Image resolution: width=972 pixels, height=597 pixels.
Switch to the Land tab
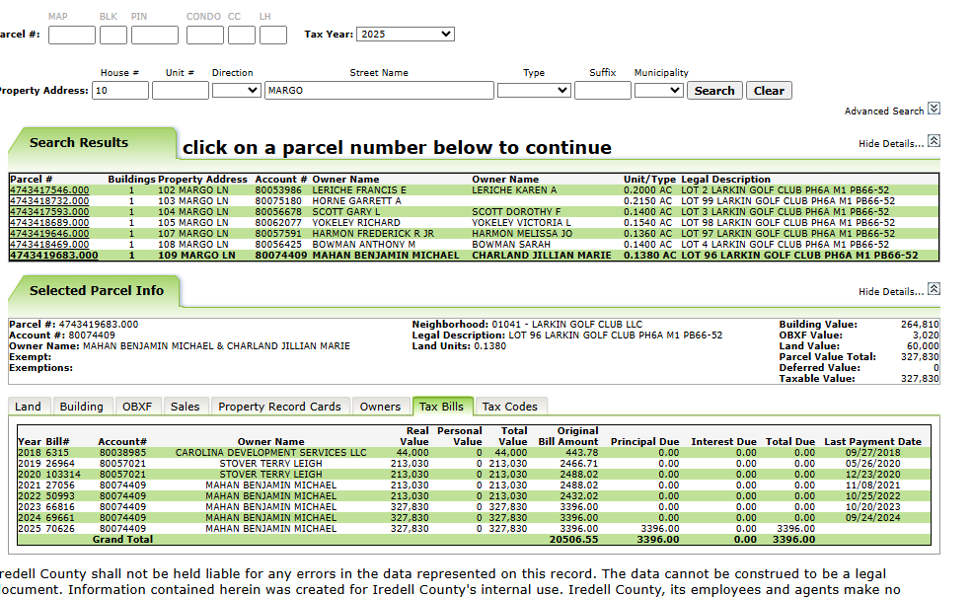click(x=29, y=407)
